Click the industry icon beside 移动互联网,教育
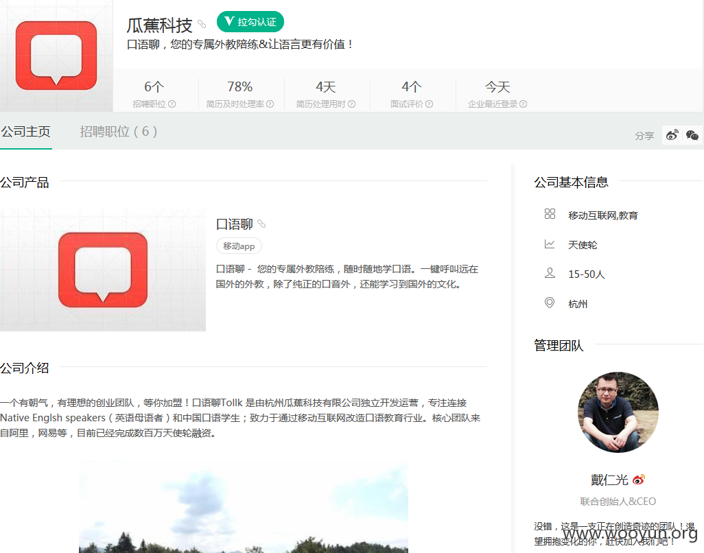 [x=550, y=213]
